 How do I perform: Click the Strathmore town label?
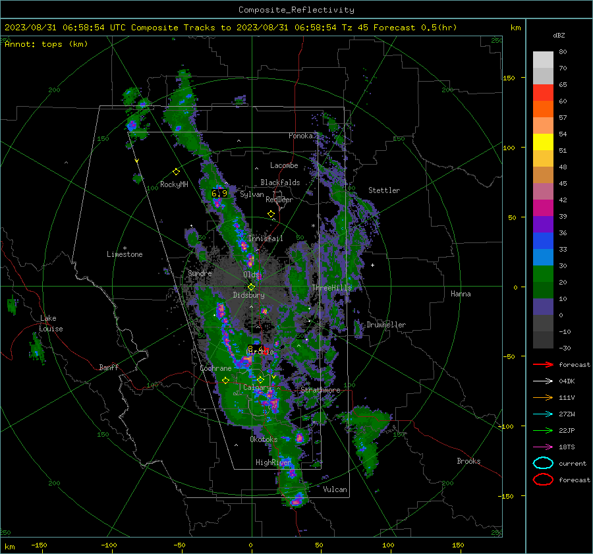(x=320, y=390)
